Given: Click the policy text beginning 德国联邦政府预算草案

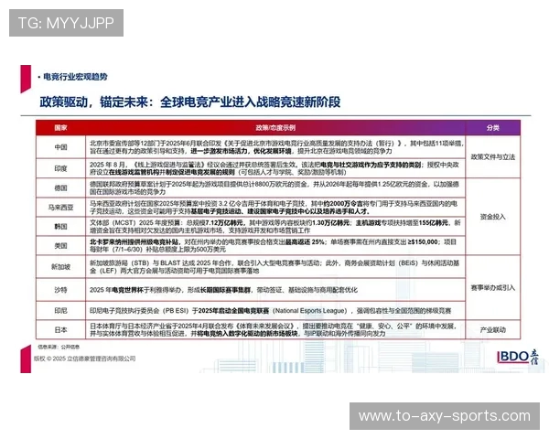Looking at the screenshot, I should (x=274, y=188).
